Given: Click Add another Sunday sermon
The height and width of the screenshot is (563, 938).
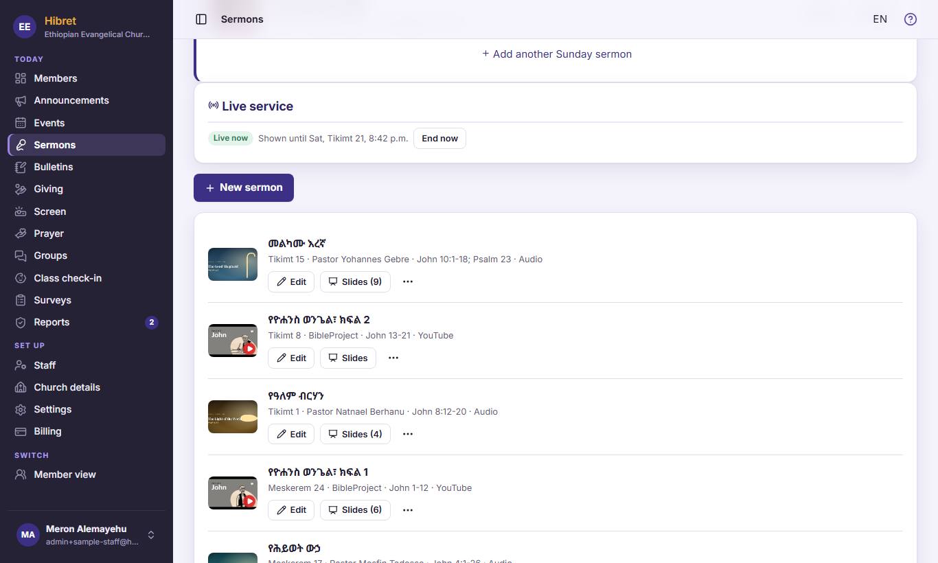Looking at the screenshot, I should [x=557, y=54].
